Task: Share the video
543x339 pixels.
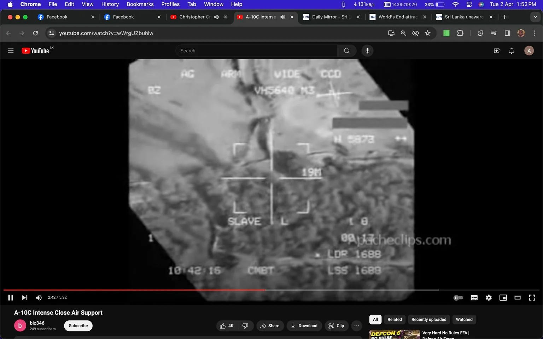Action: (270, 326)
